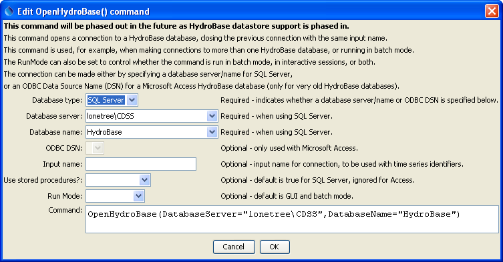Open the ODBC DSN dropdown arrow

click(x=98, y=148)
